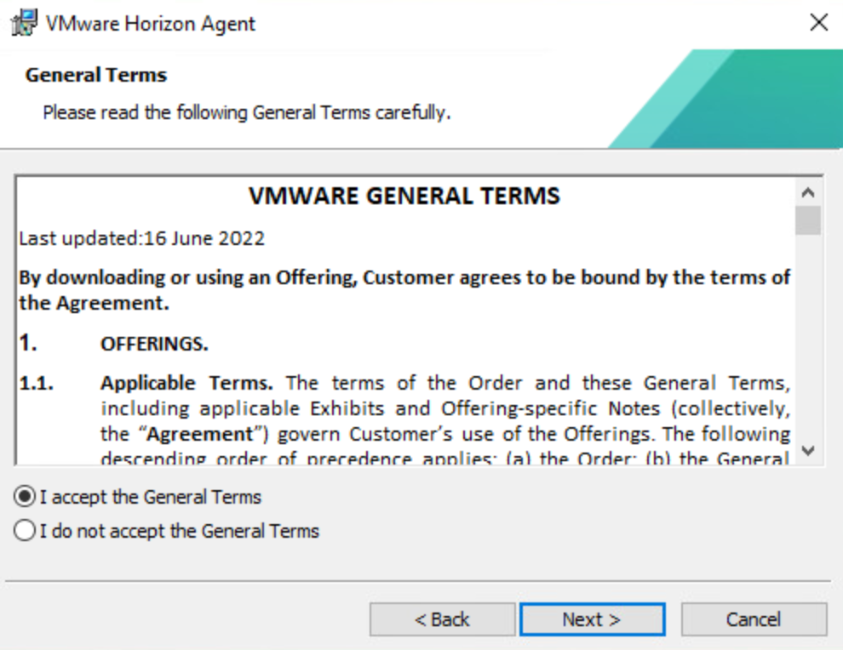The height and width of the screenshot is (650, 843).
Task: Cancel the installation with the Cancel button
Action: (754, 619)
